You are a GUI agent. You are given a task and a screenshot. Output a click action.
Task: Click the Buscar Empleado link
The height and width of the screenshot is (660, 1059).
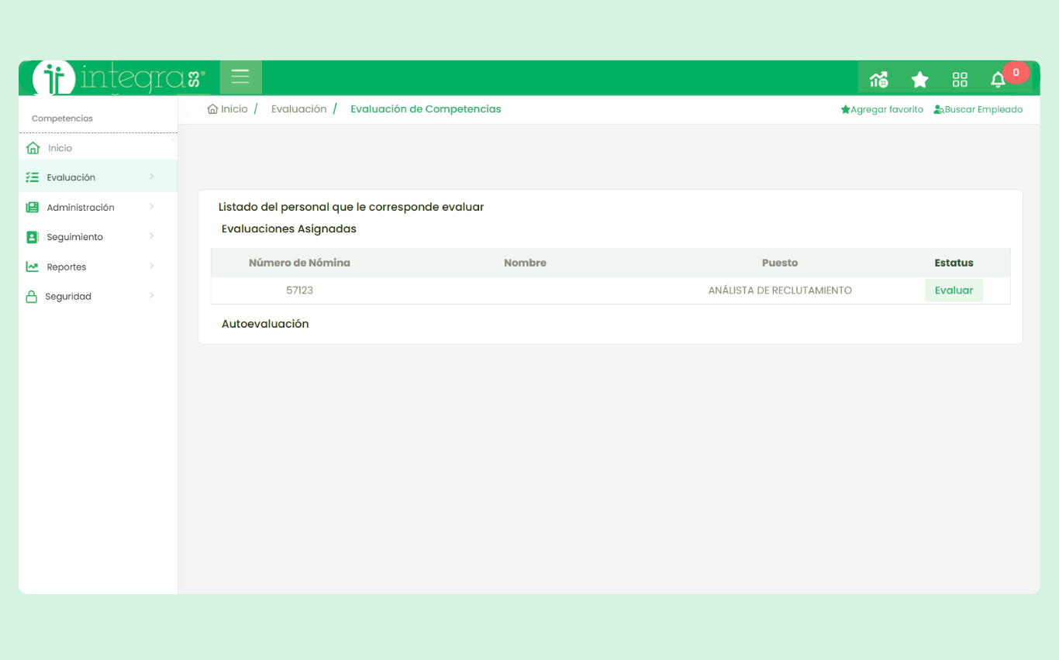click(x=978, y=110)
